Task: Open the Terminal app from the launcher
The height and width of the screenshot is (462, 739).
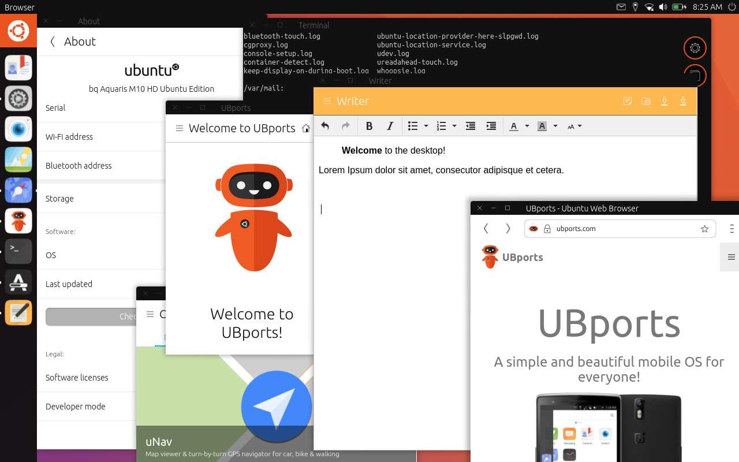Action: click(18, 251)
